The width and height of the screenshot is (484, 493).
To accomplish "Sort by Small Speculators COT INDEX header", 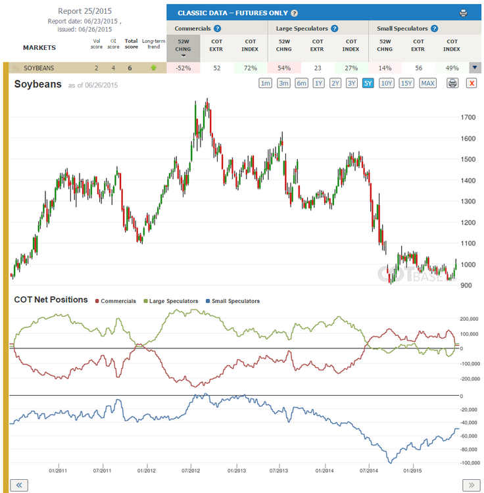I will point(452,45).
